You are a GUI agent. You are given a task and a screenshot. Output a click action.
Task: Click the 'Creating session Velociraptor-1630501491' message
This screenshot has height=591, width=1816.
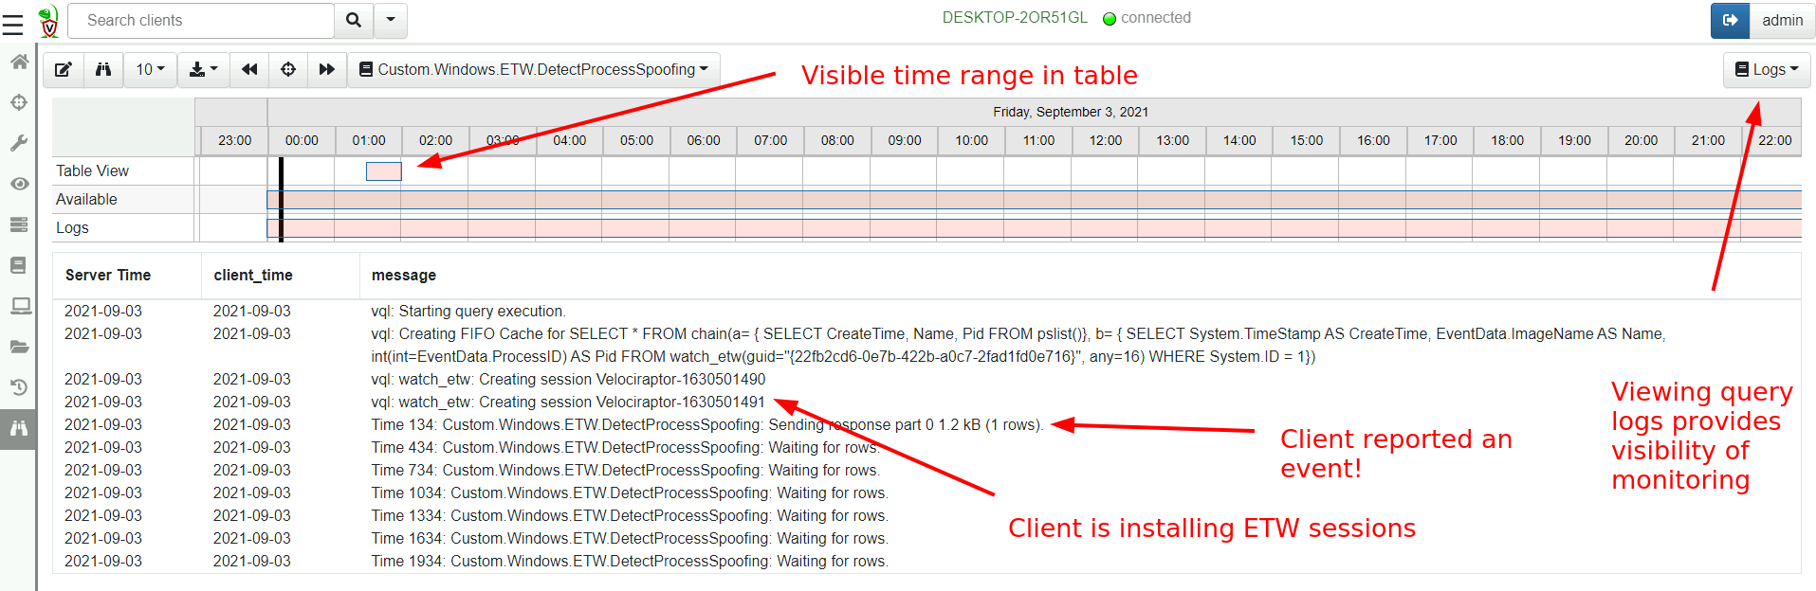pyautogui.click(x=568, y=402)
